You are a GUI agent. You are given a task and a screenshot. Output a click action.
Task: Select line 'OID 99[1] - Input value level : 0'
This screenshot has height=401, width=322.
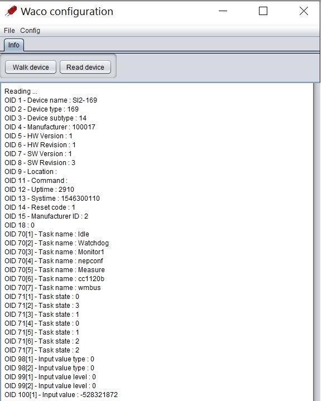click(x=50, y=377)
